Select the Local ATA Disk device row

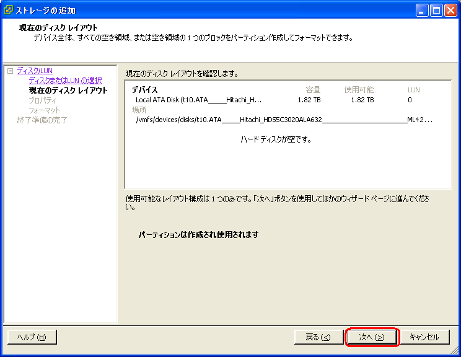[198, 100]
